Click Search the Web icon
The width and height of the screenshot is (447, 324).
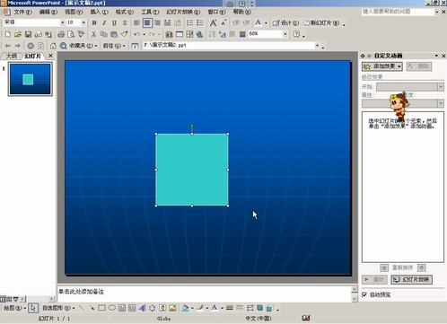63,46
